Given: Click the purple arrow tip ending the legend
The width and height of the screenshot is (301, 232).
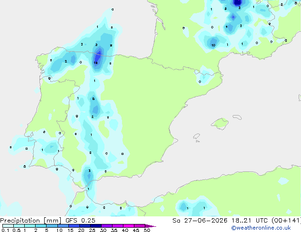Looking at the screenshot, I should pos(150,226).
